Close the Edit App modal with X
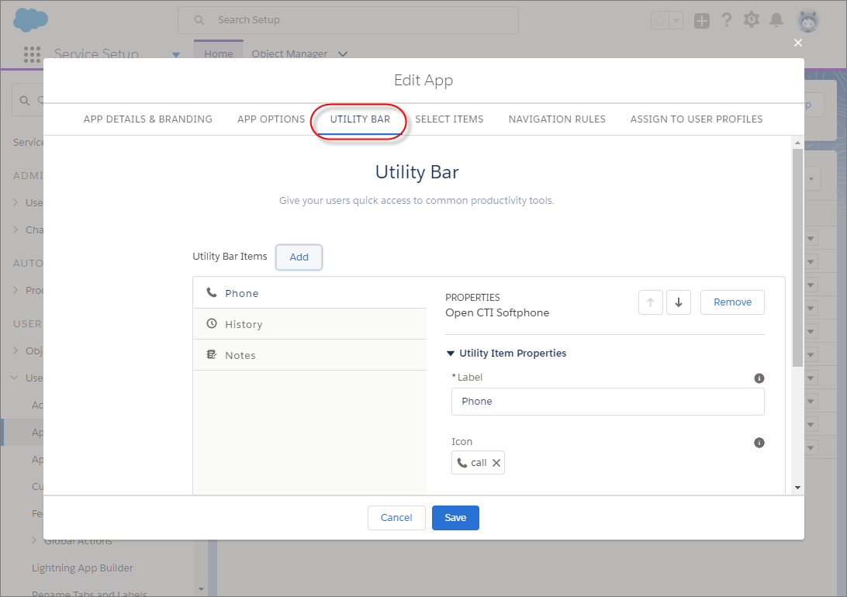 click(x=798, y=43)
